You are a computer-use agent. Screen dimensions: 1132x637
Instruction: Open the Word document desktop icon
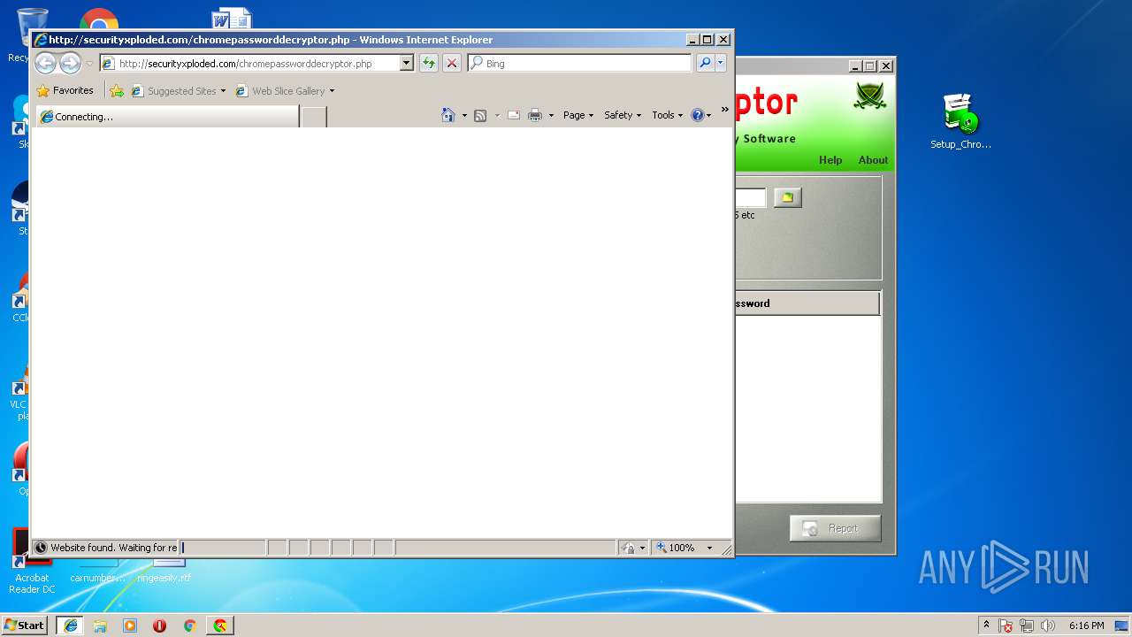click(x=232, y=19)
